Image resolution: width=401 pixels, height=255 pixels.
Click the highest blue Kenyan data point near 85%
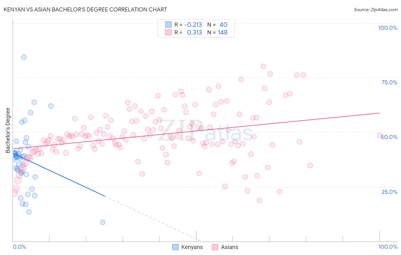(24, 57)
